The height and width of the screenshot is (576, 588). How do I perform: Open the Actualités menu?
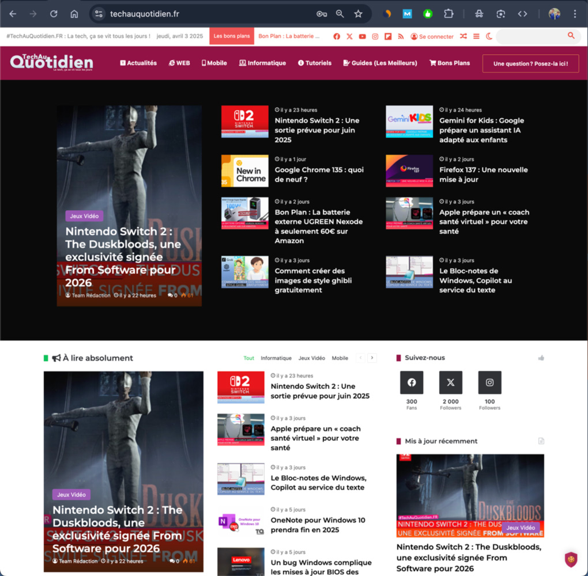138,63
